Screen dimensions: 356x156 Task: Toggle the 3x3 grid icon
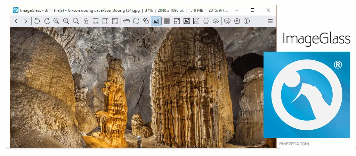point(167,21)
